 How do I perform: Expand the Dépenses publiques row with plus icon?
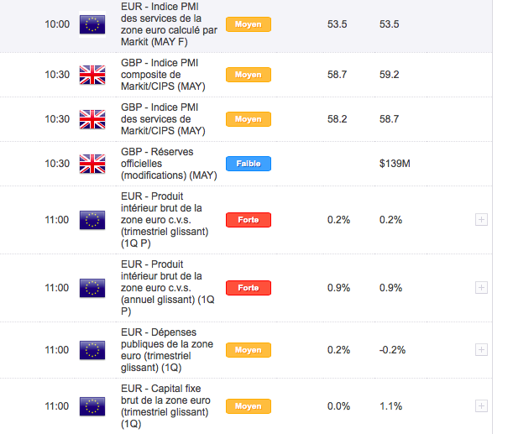pyautogui.click(x=481, y=349)
